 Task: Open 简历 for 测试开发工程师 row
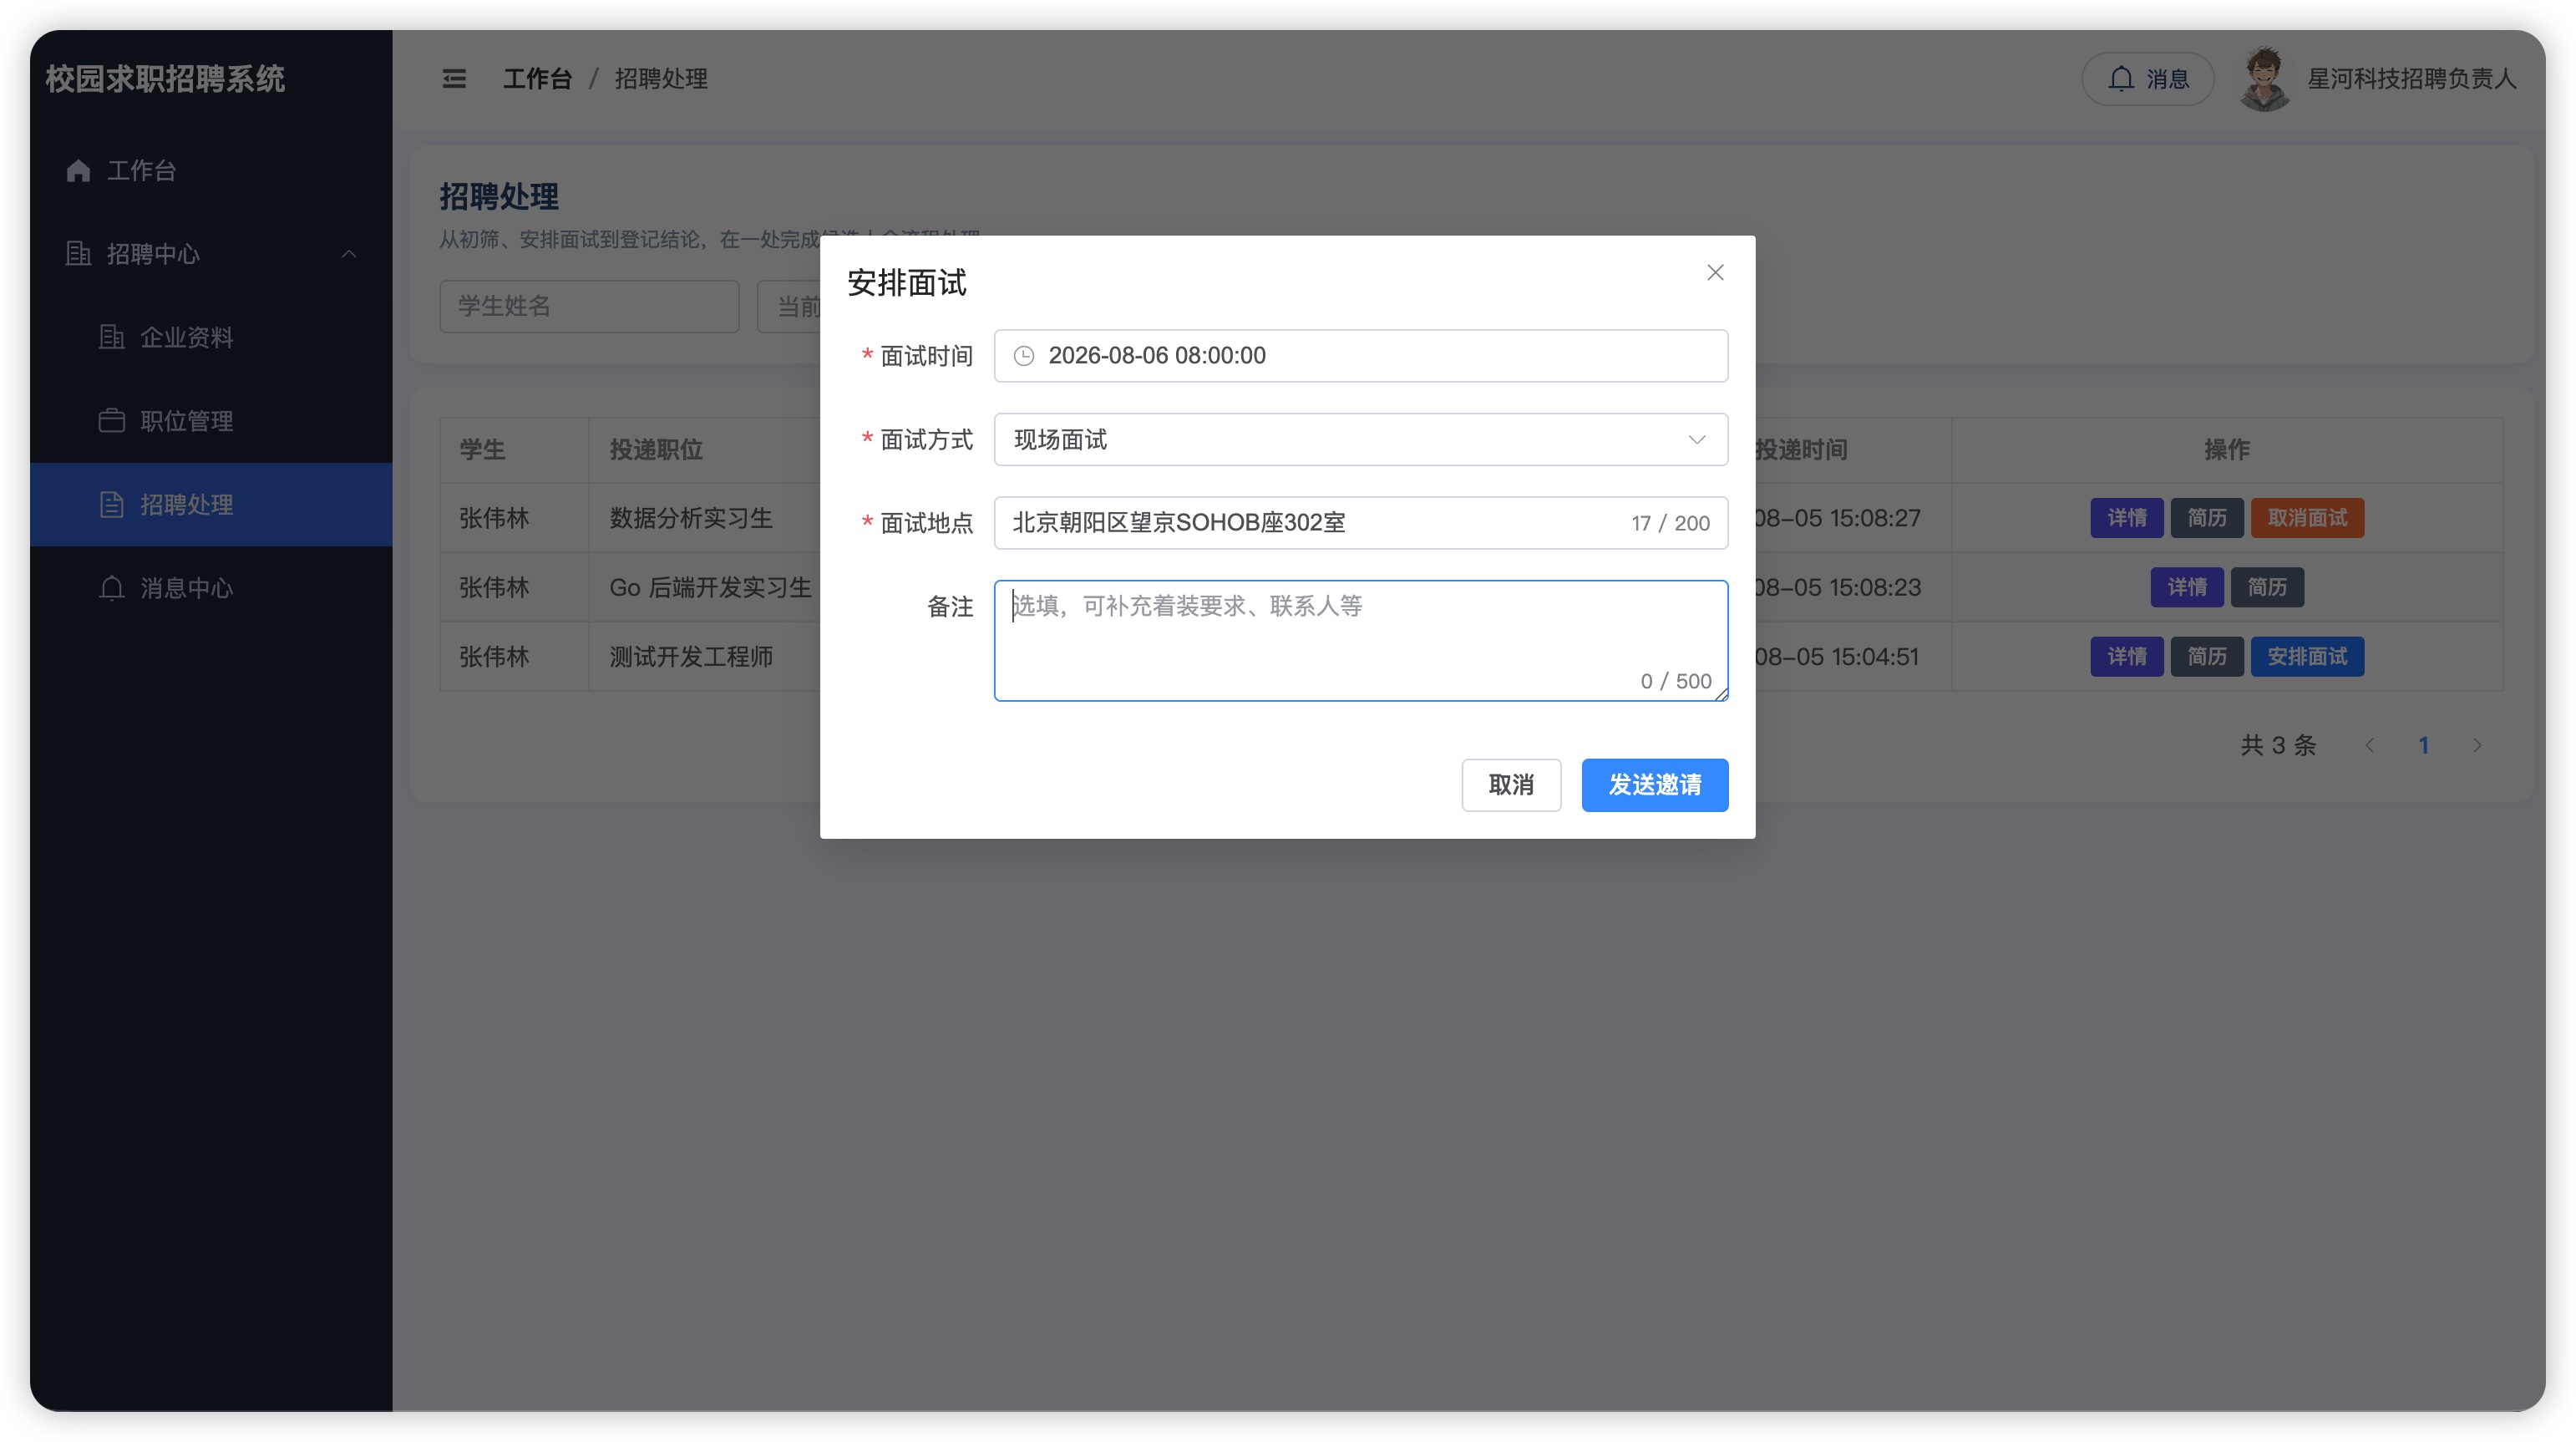click(x=2207, y=657)
